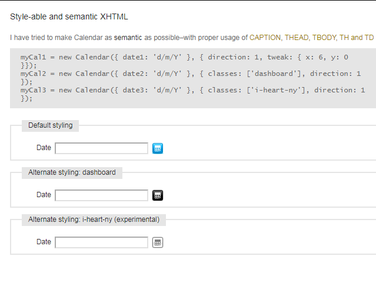Click the myCal3 code line
376x286 pixels.
[193, 94]
